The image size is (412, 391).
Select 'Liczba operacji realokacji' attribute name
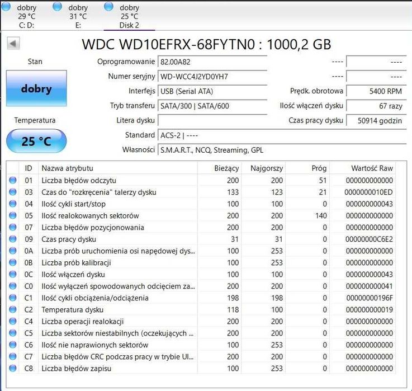point(83,322)
